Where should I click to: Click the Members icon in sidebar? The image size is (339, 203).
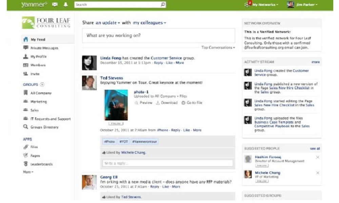(26, 65)
